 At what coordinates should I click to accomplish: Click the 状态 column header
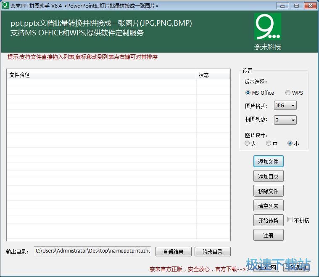(213, 75)
